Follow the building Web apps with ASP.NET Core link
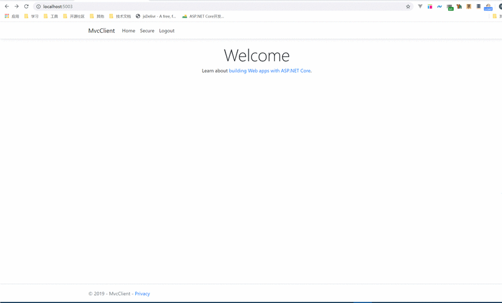Screen dimensions: 502x303 click(270, 71)
